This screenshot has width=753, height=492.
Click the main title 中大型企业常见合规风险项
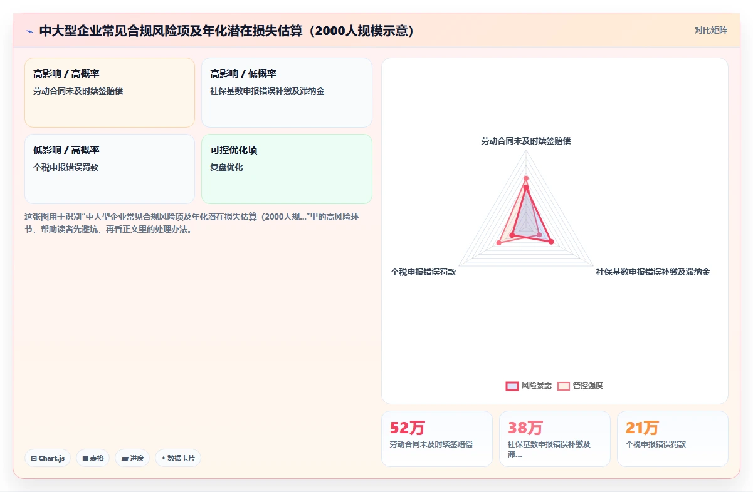(x=228, y=31)
